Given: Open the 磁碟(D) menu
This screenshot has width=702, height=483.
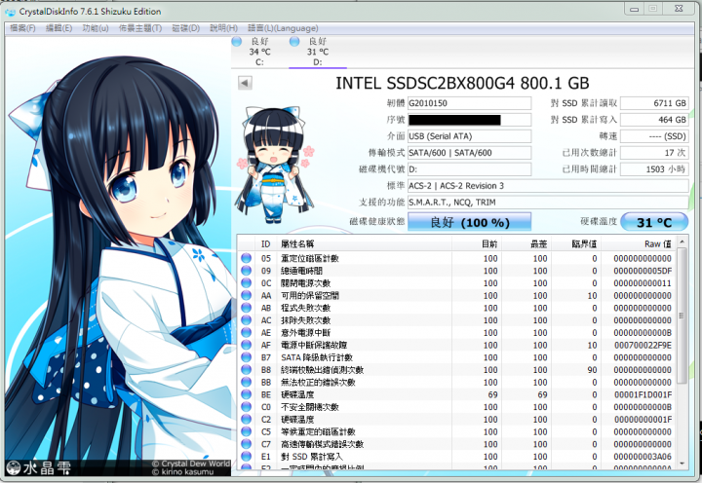Looking at the screenshot, I should pyautogui.click(x=186, y=28).
